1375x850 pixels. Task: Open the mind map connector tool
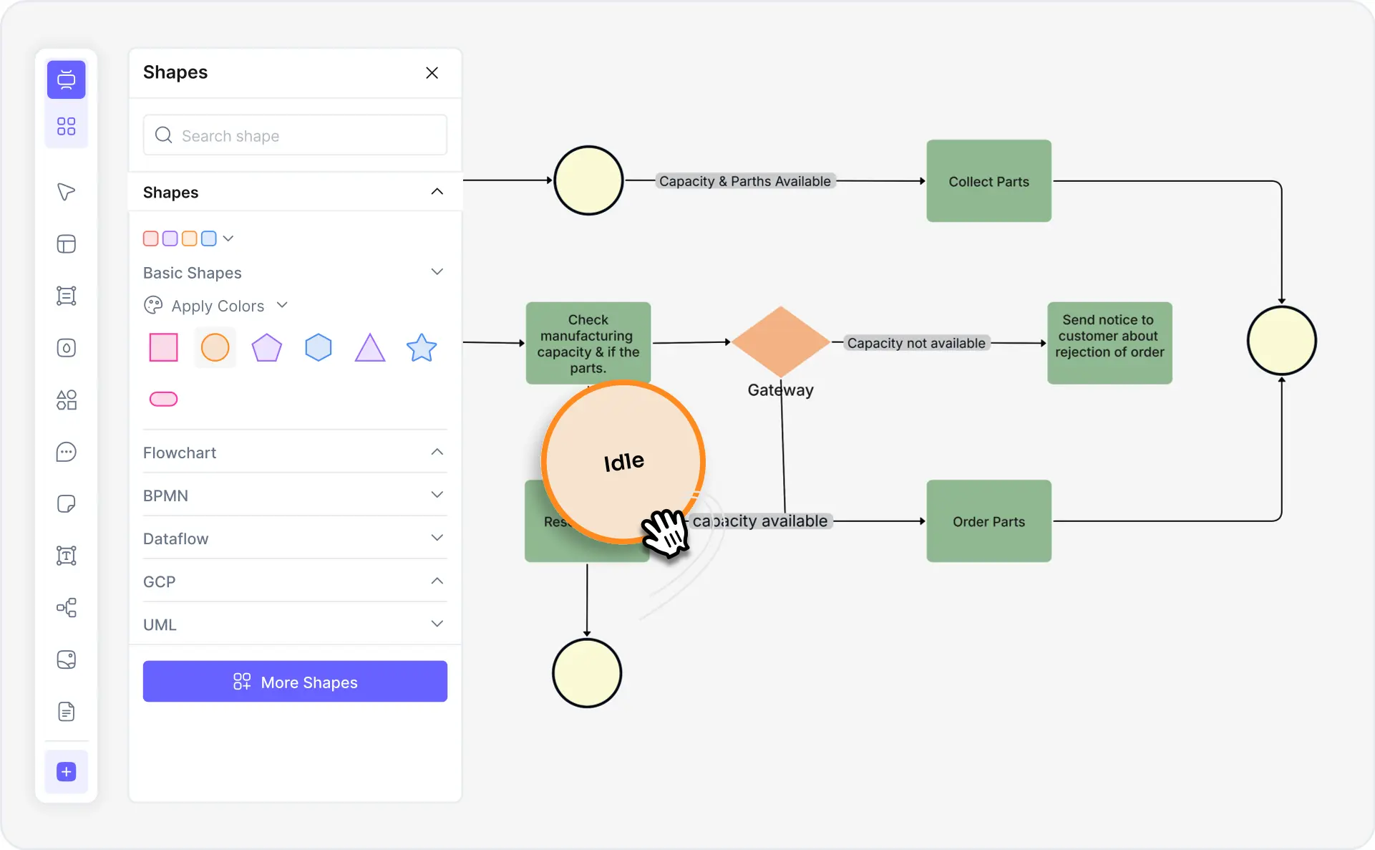(67, 607)
